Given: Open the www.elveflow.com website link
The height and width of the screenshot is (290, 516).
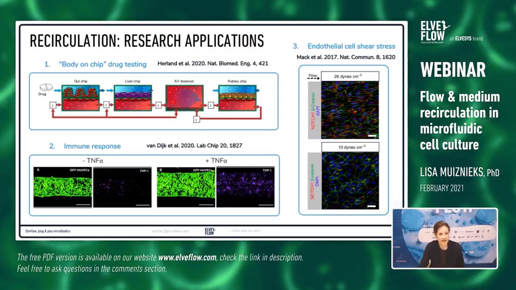Looking at the screenshot, I should 187,258.
